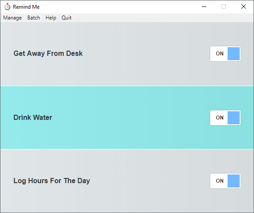Click the Remind Me stopwatch app icon
This screenshot has width=254, height=213.
pos(7,7)
